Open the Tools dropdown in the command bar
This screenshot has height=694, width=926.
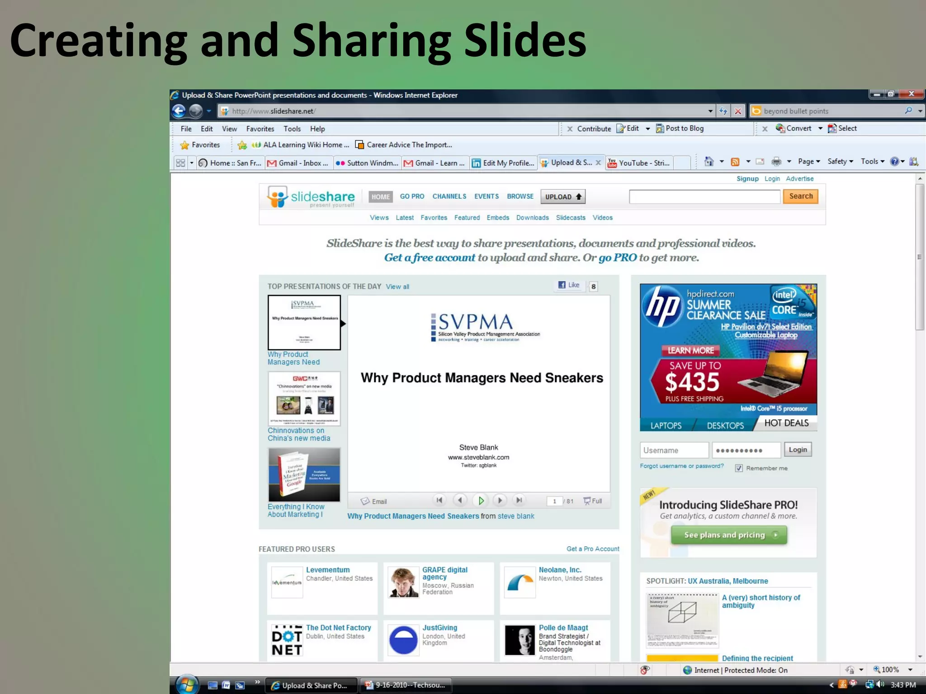tap(872, 161)
